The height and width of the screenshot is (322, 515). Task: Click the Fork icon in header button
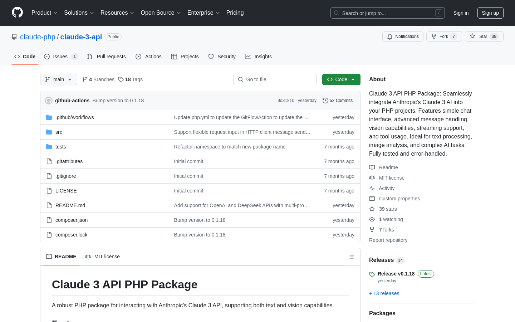(x=434, y=36)
